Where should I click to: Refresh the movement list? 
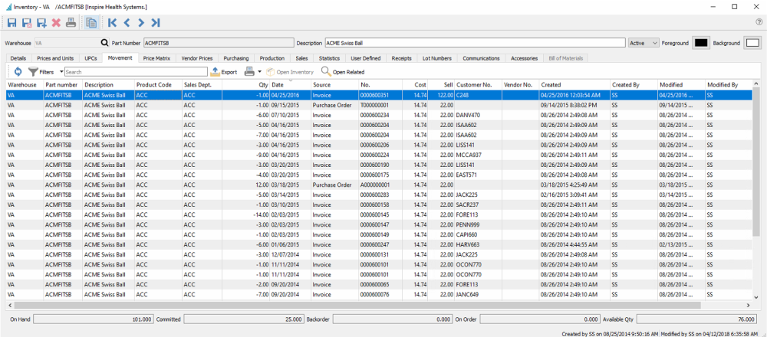pos(18,71)
